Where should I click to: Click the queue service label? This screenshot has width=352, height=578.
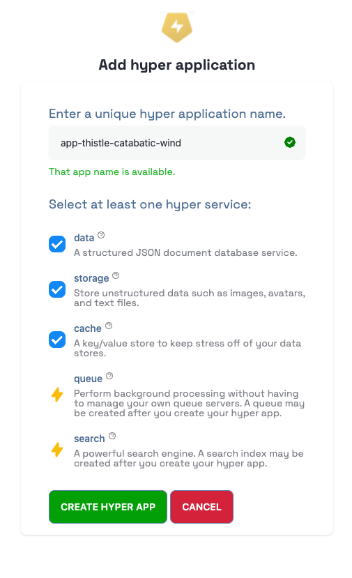(88, 379)
